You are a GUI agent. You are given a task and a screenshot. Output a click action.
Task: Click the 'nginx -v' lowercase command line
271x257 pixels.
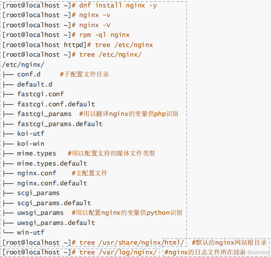(95, 15)
